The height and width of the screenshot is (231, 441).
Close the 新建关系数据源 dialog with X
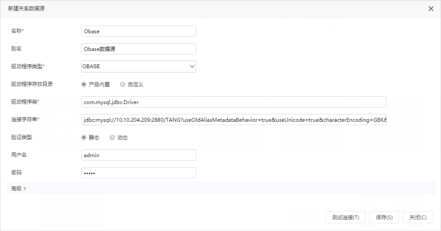click(431, 9)
